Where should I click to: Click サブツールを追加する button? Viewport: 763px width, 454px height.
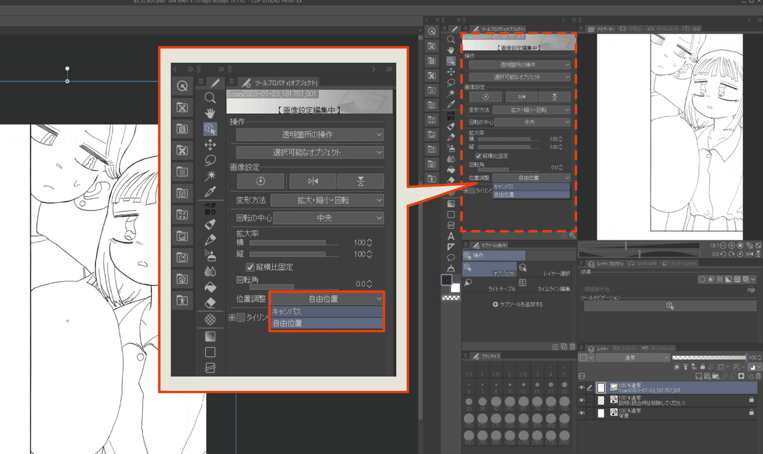[x=518, y=305]
